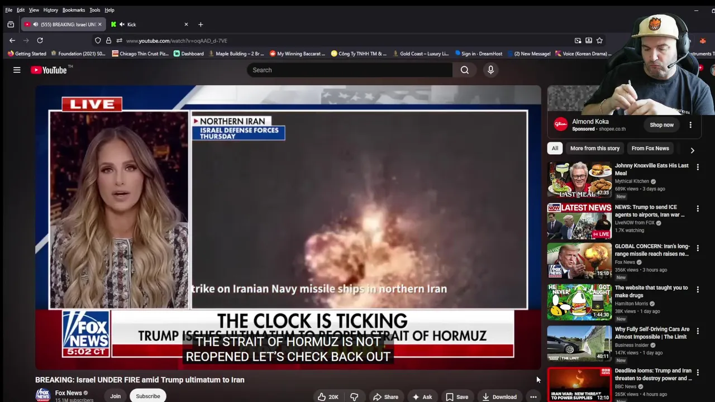Viewport: 715px width, 402px height.
Task: Reload the current page
Action: point(40,40)
